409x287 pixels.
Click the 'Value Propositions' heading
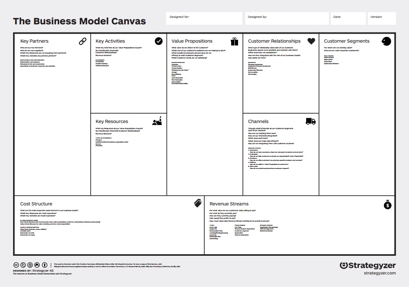point(192,41)
